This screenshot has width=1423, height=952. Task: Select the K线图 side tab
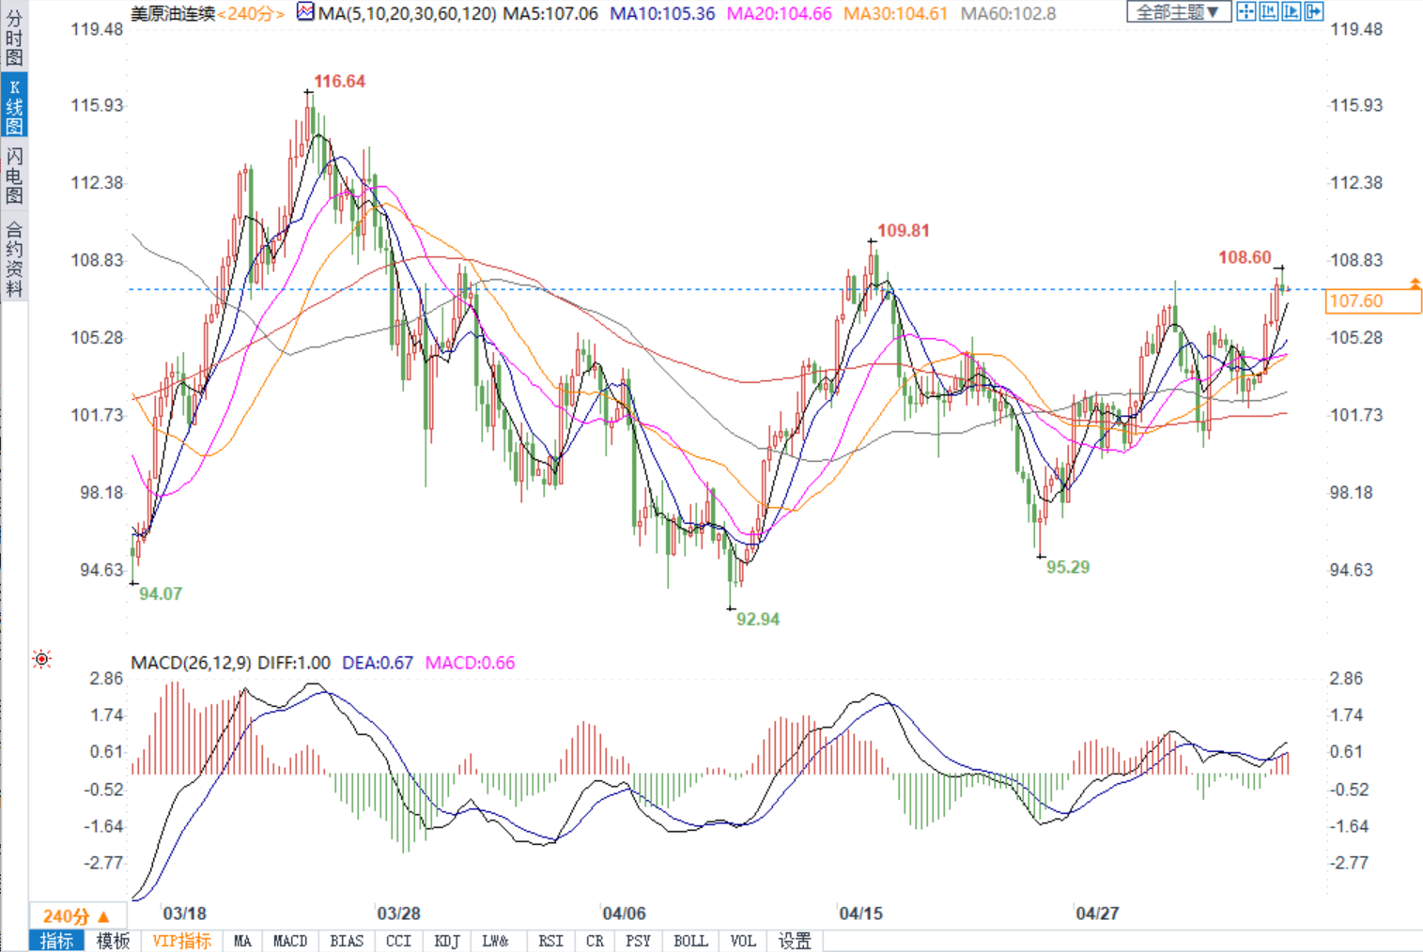(x=14, y=107)
